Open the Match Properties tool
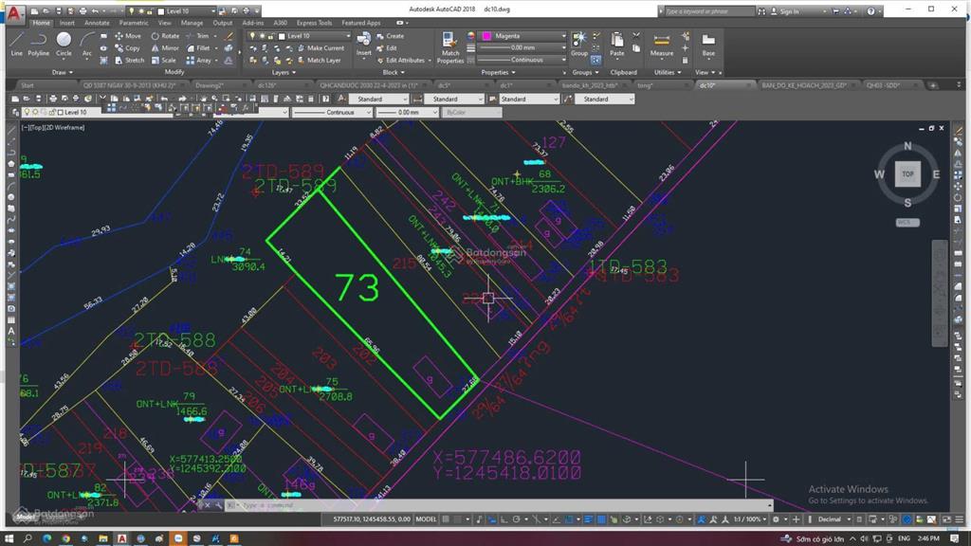Image resolution: width=971 pixels, height=546 pixels. pyautogui.click(x=450, y=47)
